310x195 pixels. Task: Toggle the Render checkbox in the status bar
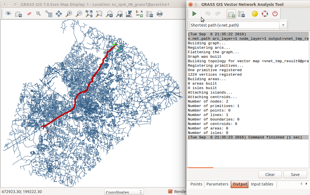170,191
